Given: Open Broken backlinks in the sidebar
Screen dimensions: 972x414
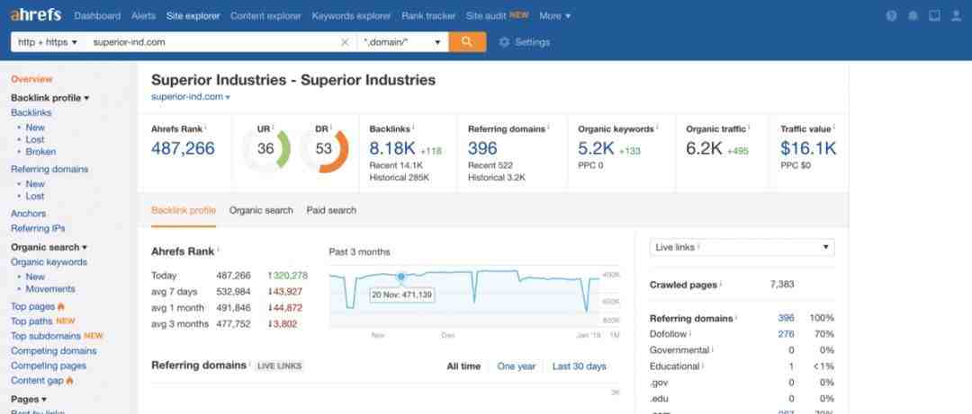Looking at the screenshot, I should tap(40, 152).
